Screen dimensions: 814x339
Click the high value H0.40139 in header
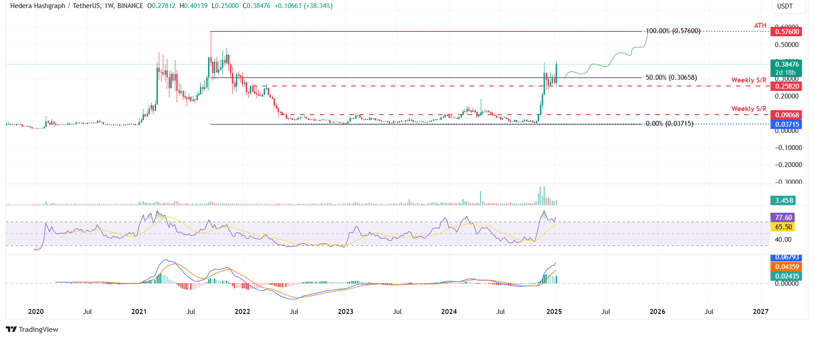pos(193,6)
